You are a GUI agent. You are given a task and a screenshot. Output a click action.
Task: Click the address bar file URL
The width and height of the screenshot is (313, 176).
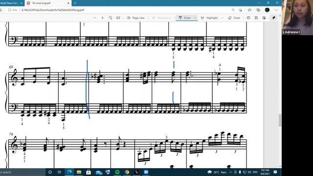(x=53, y=10)
